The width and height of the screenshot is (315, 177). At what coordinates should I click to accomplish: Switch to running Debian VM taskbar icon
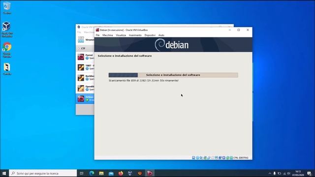150,173
